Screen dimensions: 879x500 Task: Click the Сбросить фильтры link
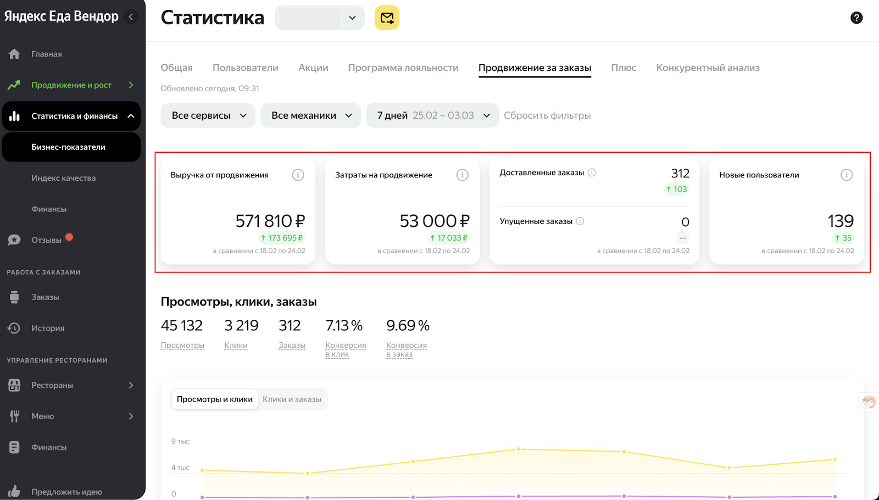pyautogui.click(x=547, y=115)
